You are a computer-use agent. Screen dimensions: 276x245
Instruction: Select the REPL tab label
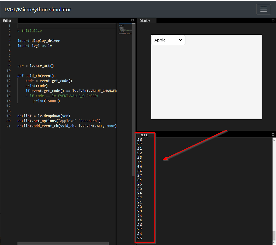(144, 135)
